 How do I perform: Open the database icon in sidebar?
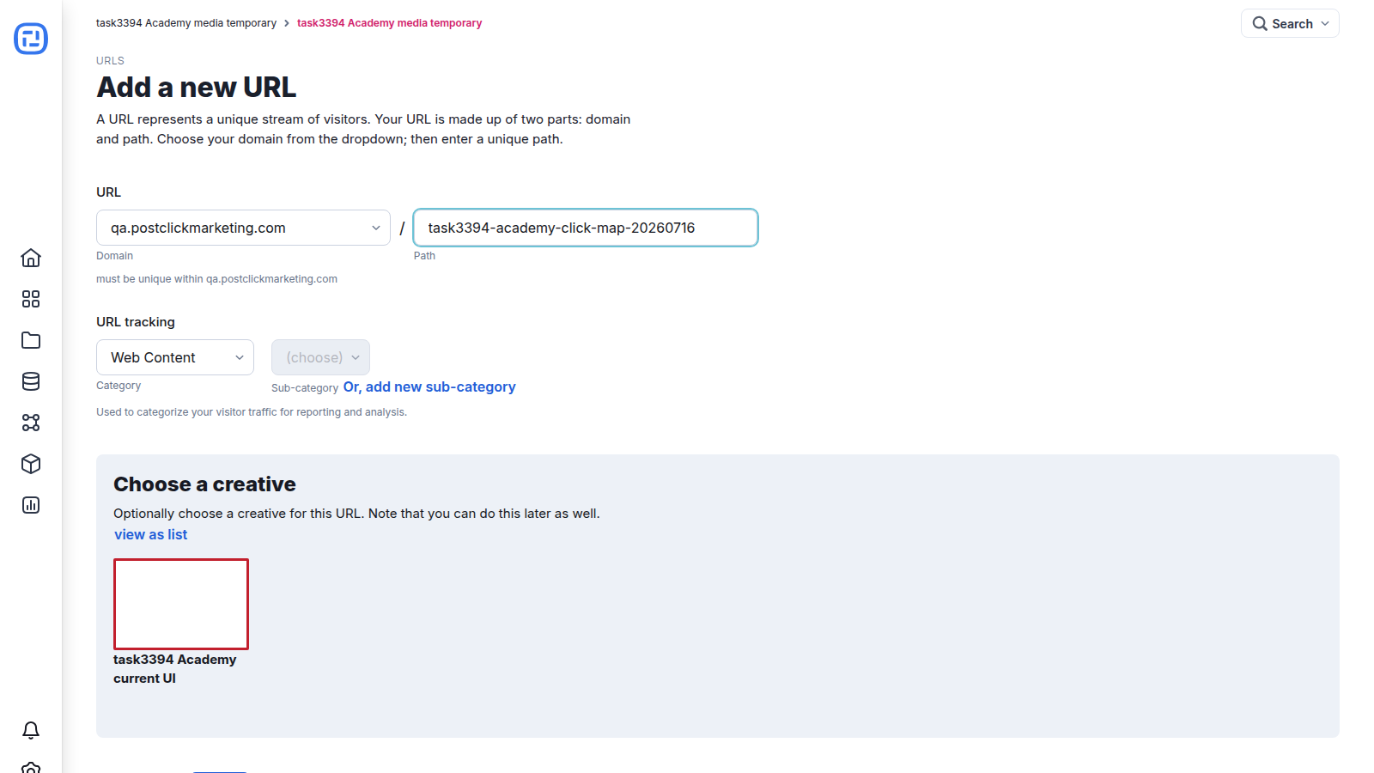(31, 381)
